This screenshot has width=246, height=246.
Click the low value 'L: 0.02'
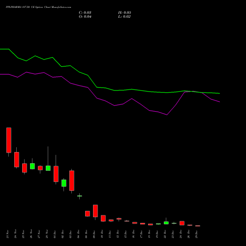click(124, 17)
